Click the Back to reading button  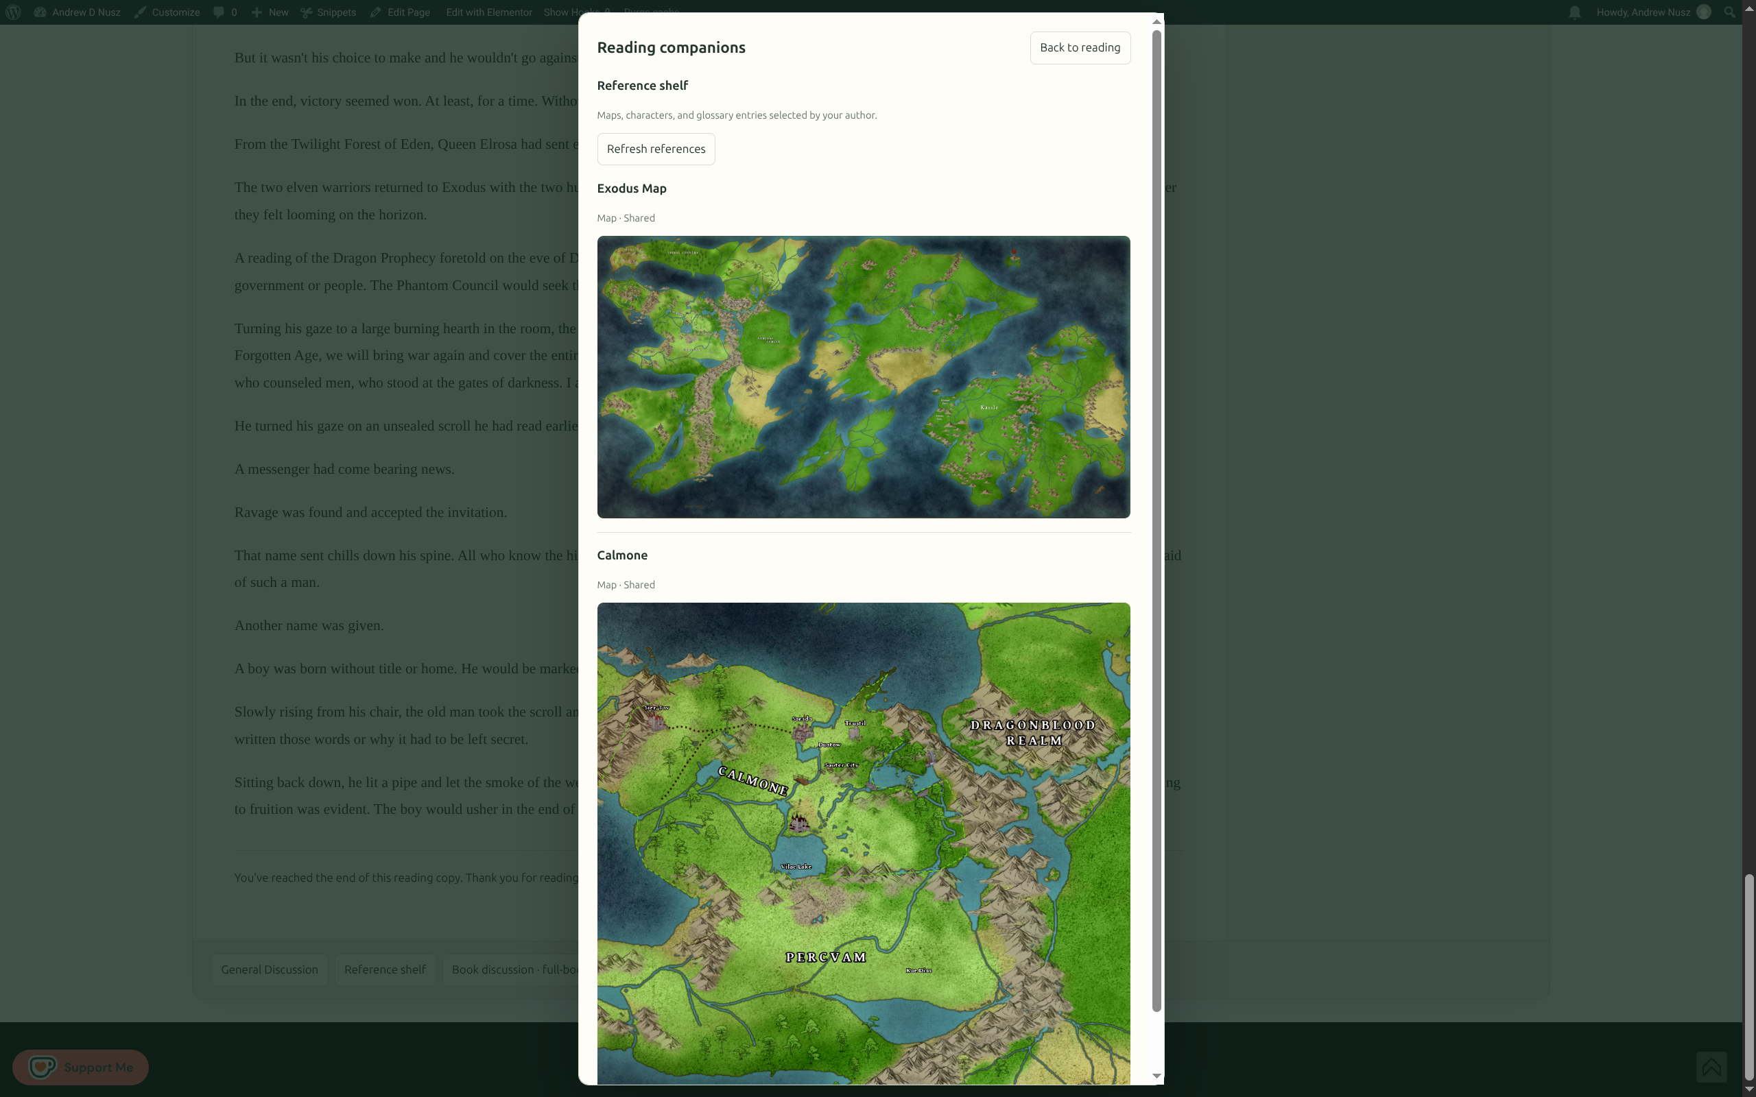pos(1080,48)
